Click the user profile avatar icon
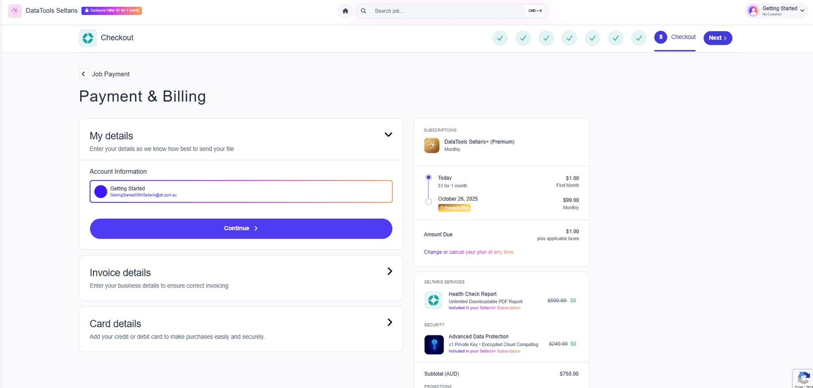813x388 pixels. coord(753,11)
